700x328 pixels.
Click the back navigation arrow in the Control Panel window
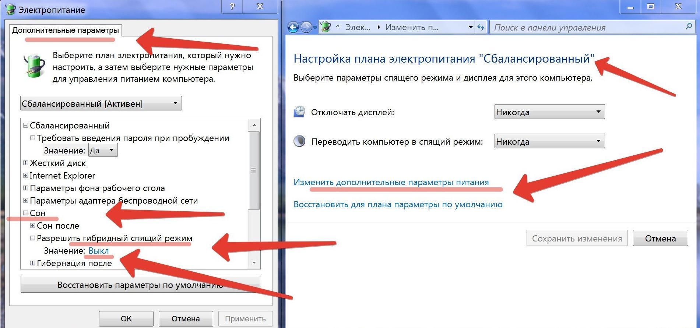pos(293,27)
